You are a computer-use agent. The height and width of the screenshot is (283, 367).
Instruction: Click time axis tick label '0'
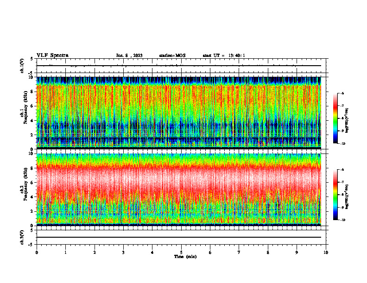(x=37, y=252)
